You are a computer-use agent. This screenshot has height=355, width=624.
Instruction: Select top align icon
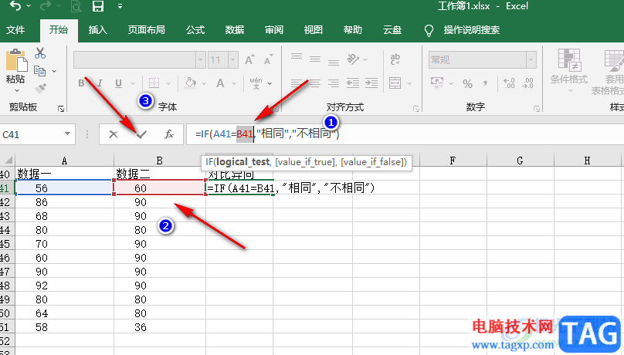pos(297,57)
